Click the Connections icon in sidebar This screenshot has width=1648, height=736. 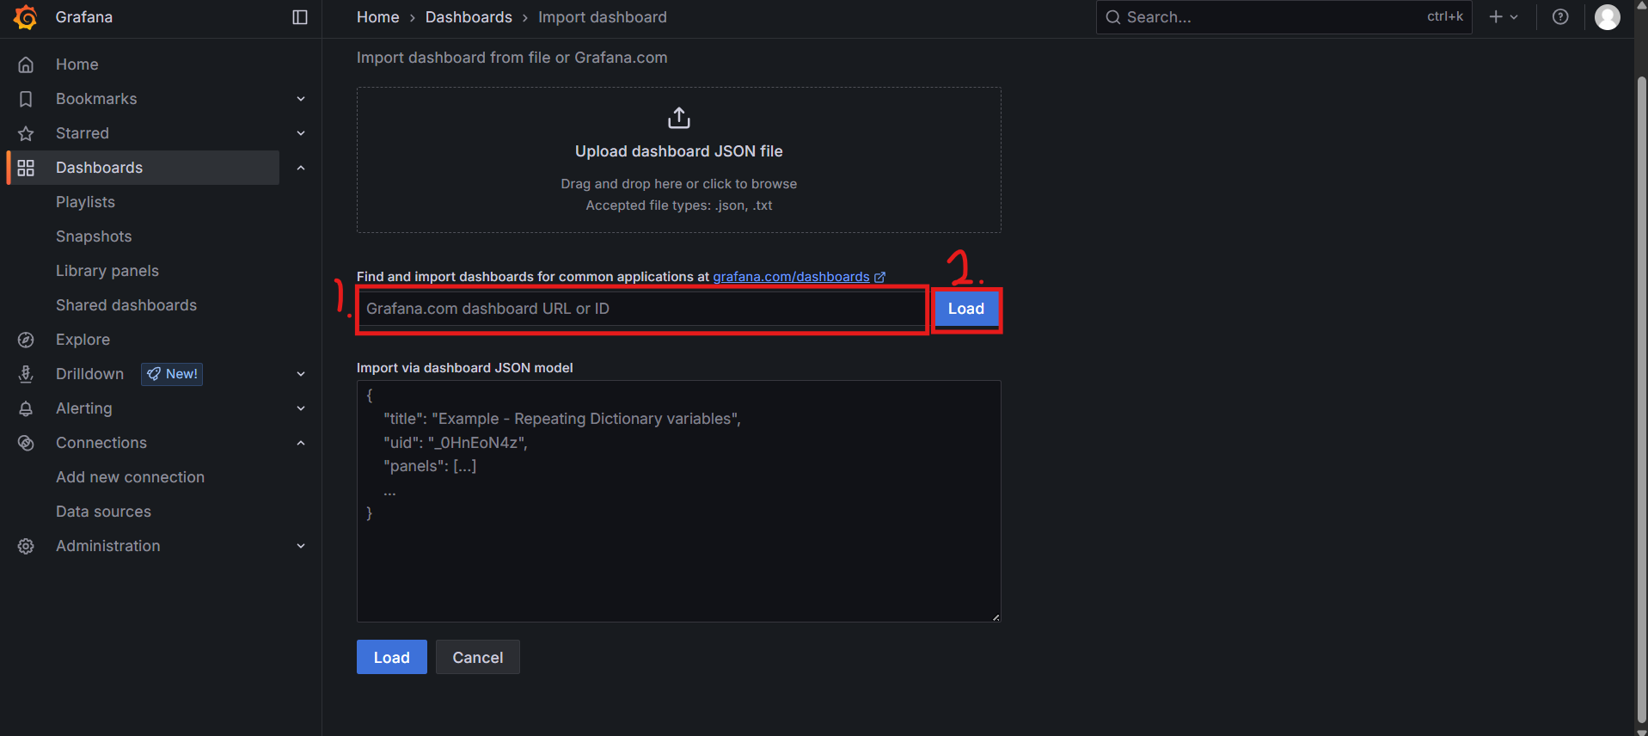tap(26, 443)
